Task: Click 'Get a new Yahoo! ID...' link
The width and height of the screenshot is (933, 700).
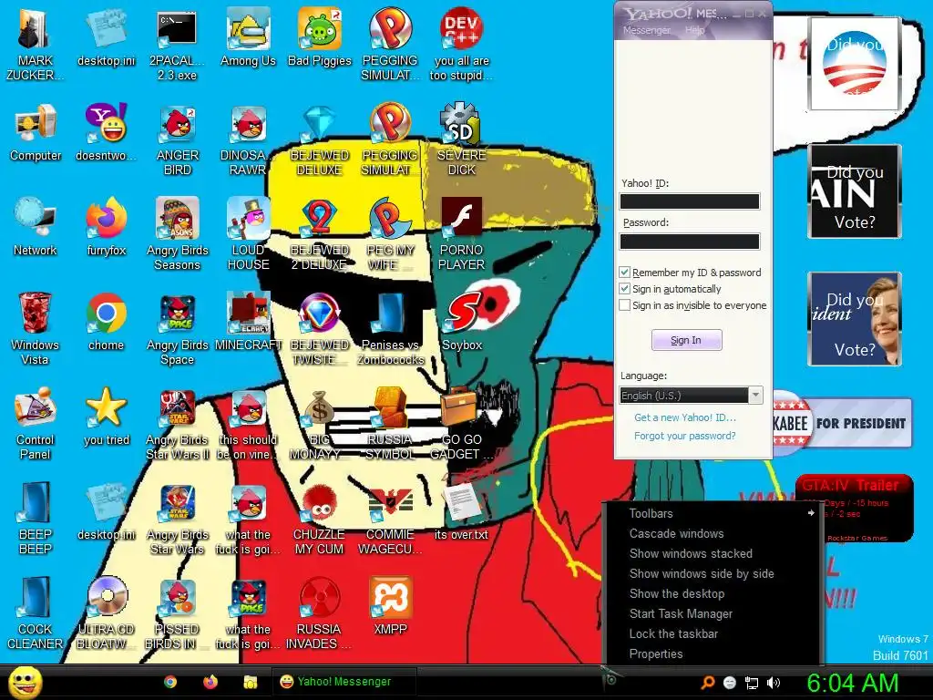Action: (685, 417)
